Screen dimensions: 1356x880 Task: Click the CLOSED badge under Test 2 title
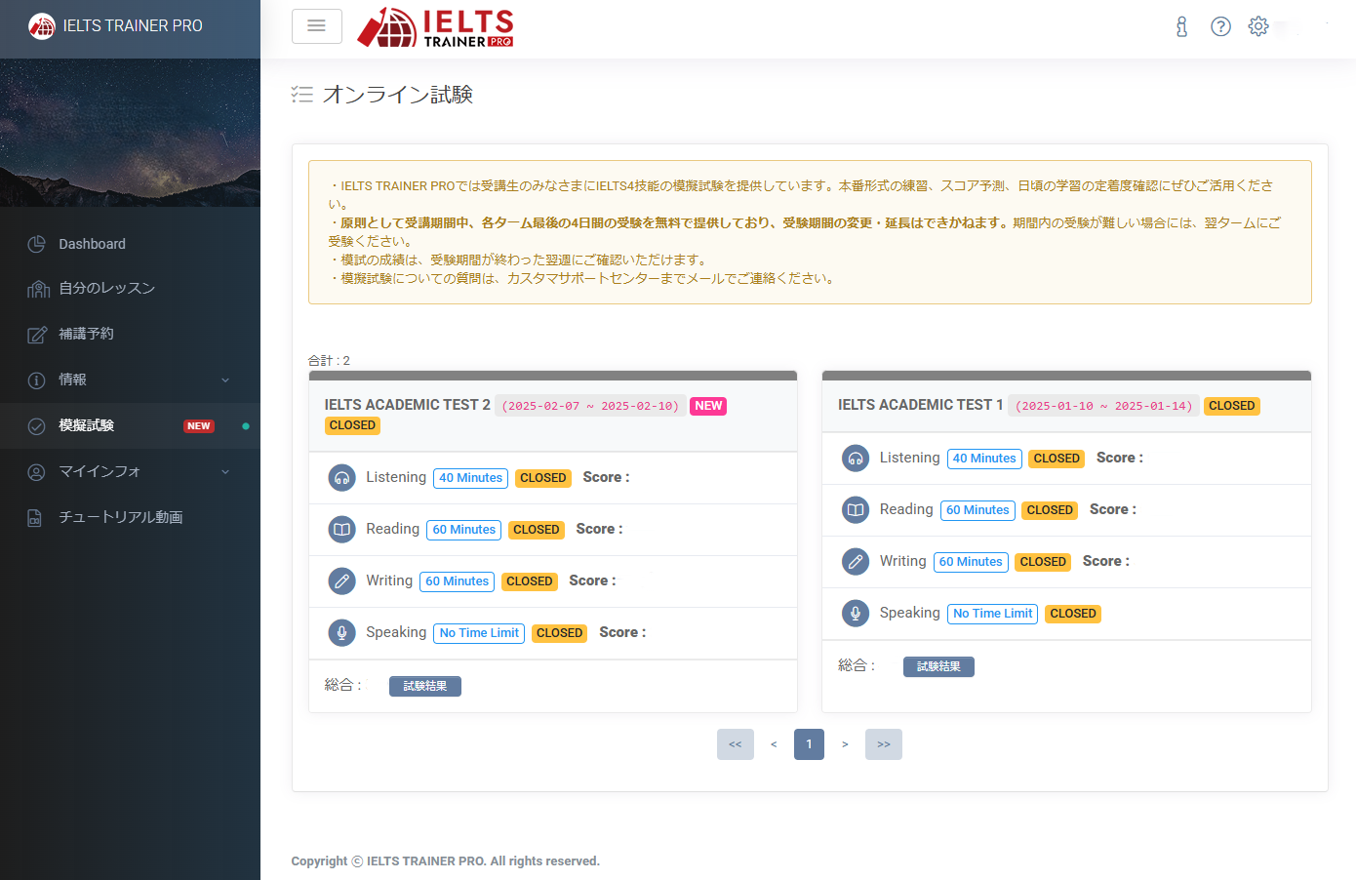[x=352, y=426]
